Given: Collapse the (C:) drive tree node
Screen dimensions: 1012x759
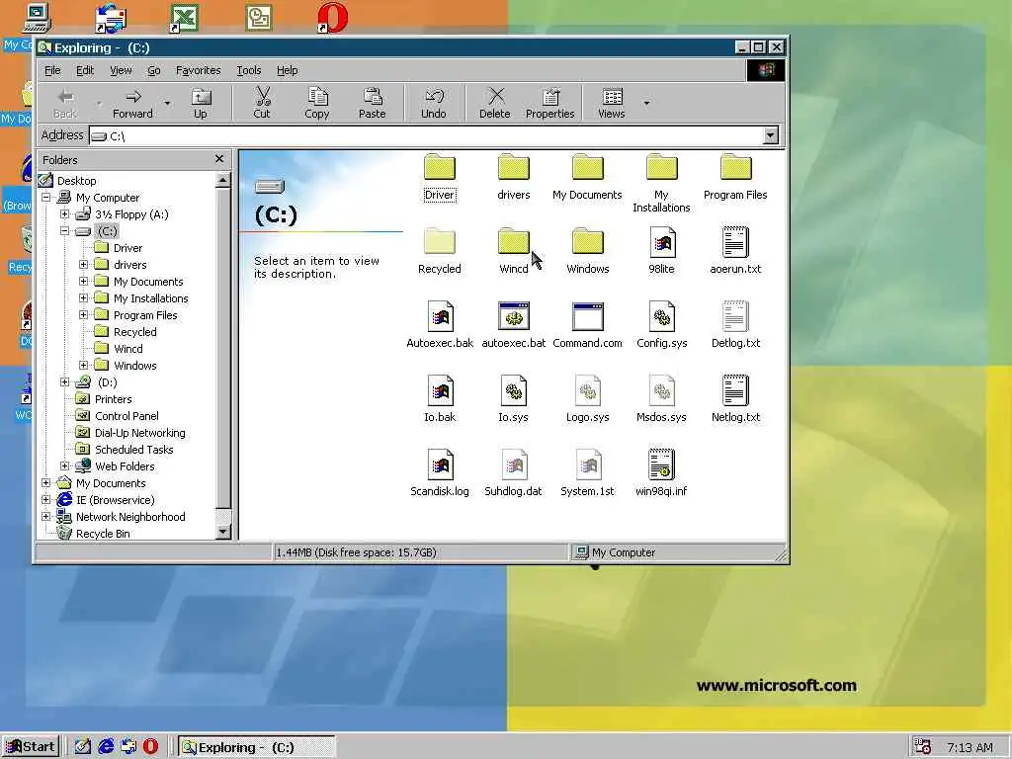Looking at the screenshot, I should (64, 231).
